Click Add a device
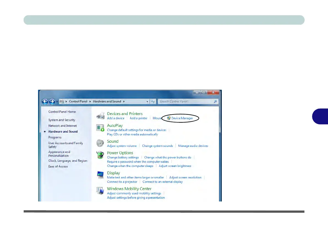 [116, 118]
